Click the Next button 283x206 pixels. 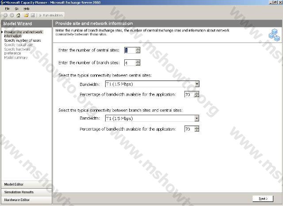point(263,198)
